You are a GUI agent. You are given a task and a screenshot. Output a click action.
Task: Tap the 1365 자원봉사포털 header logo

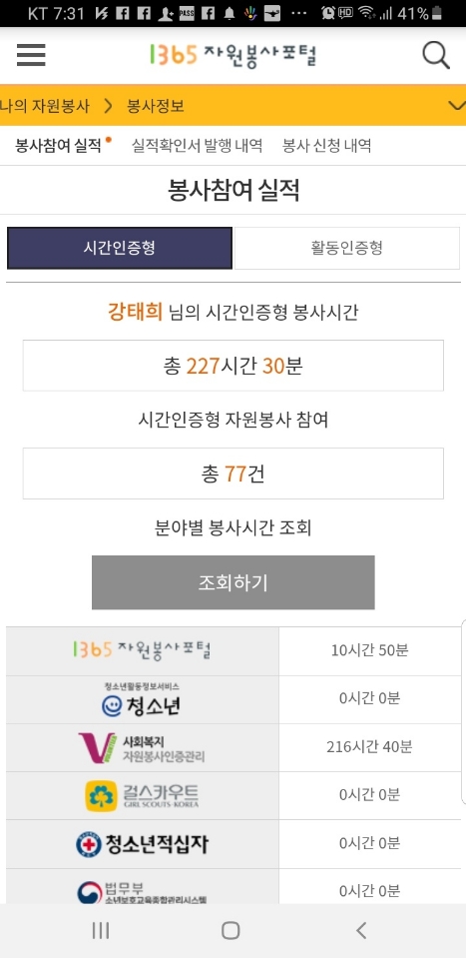[233, 55]
